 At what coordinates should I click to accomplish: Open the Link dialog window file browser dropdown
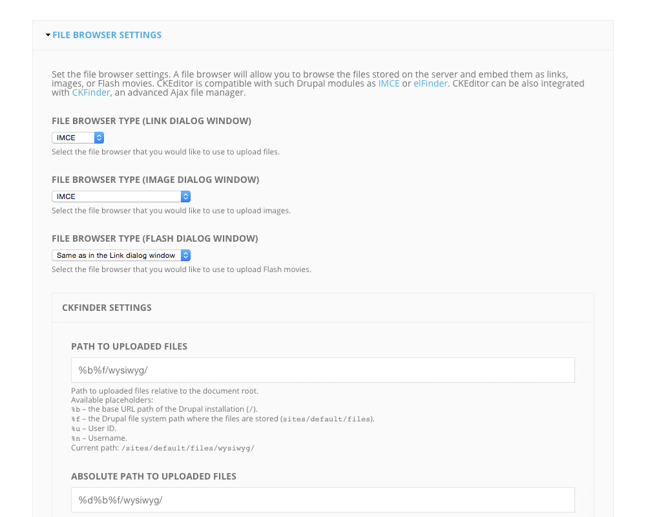(x=78, y=138)
